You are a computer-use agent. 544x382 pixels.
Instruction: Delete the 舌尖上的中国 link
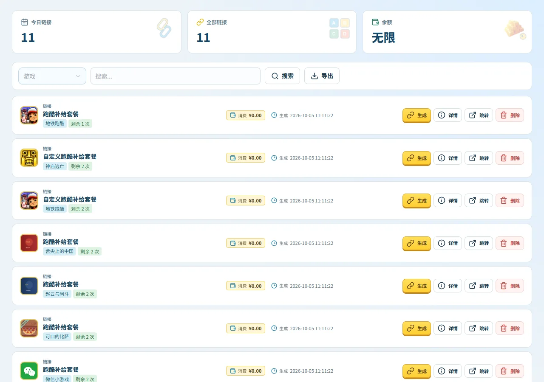click(510, 243)
